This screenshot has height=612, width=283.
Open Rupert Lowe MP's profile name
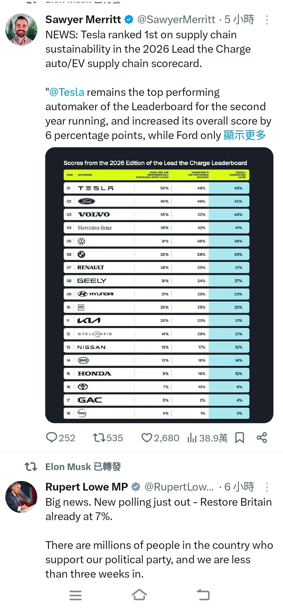point(86,487)
